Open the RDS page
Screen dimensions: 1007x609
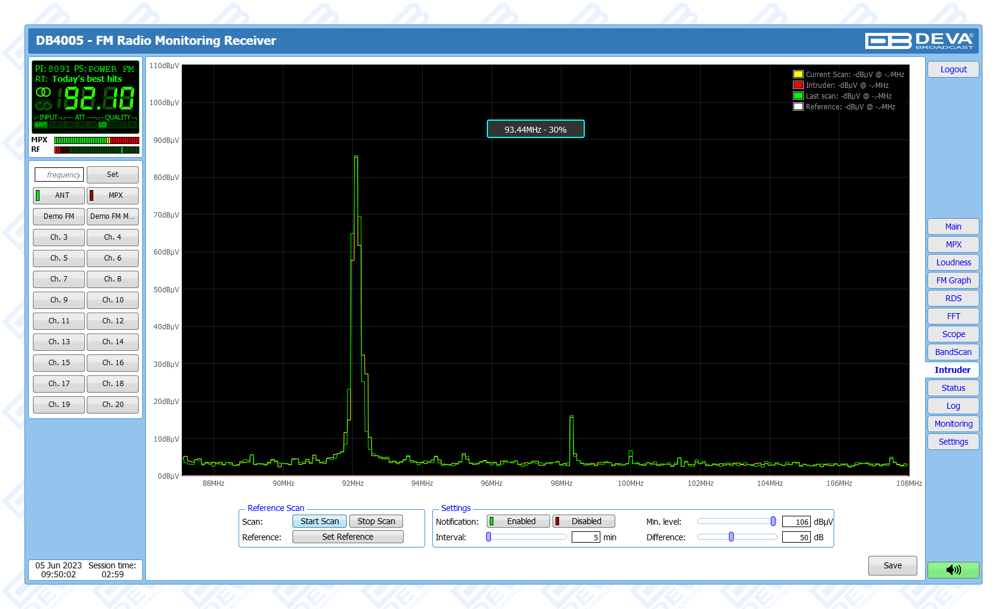[x=953, y=298]
